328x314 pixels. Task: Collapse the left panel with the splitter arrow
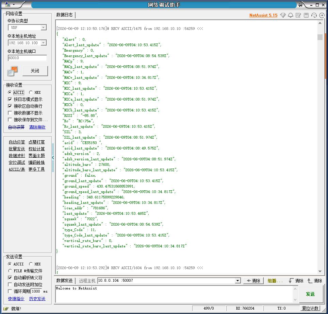click(x=53, y=158)
